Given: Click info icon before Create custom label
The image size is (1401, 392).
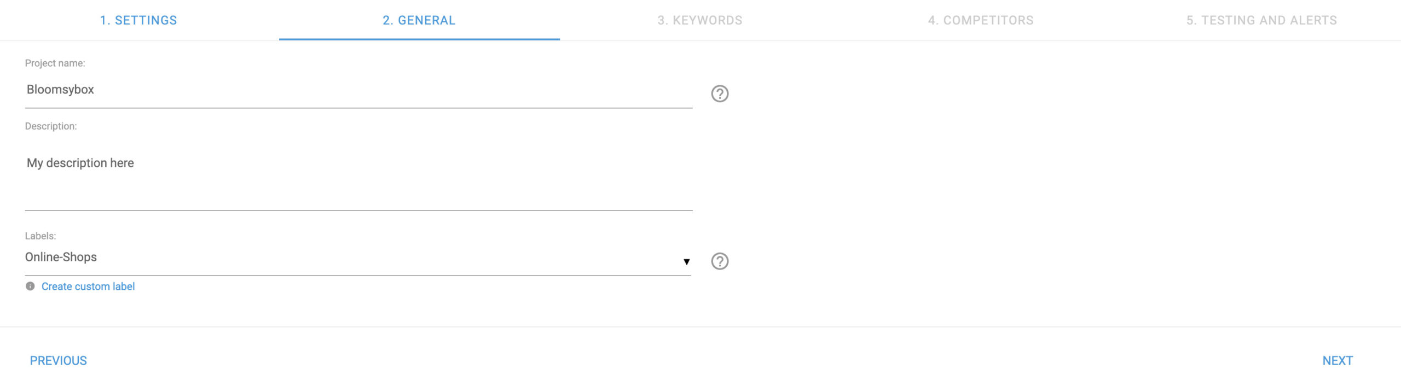Looking at the screenshot, I should pos(30,286).
